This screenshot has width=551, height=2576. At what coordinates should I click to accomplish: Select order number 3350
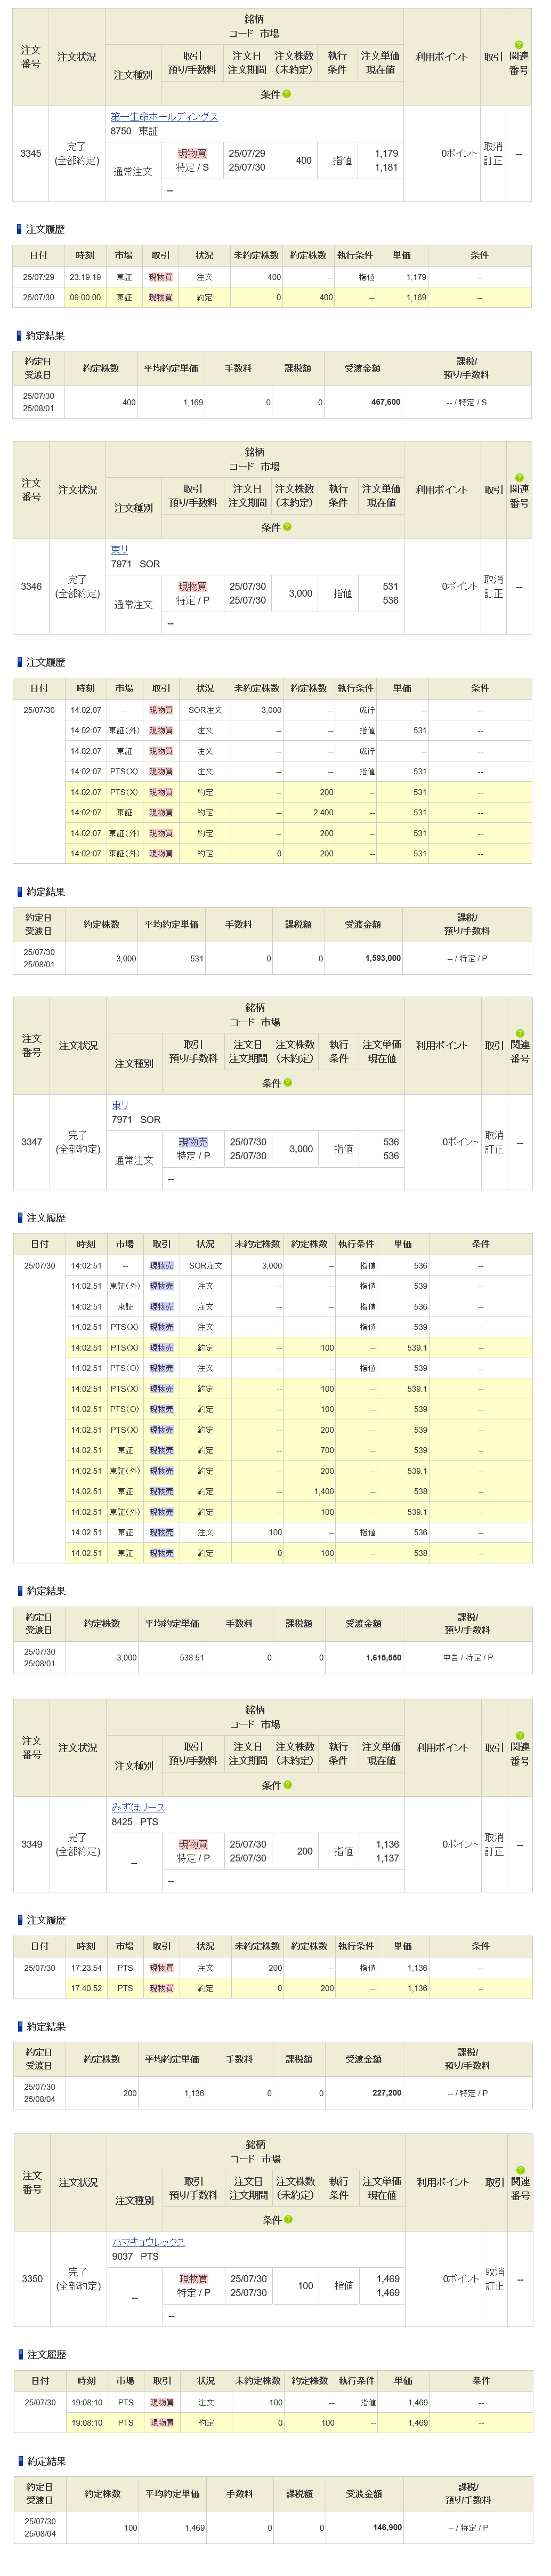pos(32,2279)
